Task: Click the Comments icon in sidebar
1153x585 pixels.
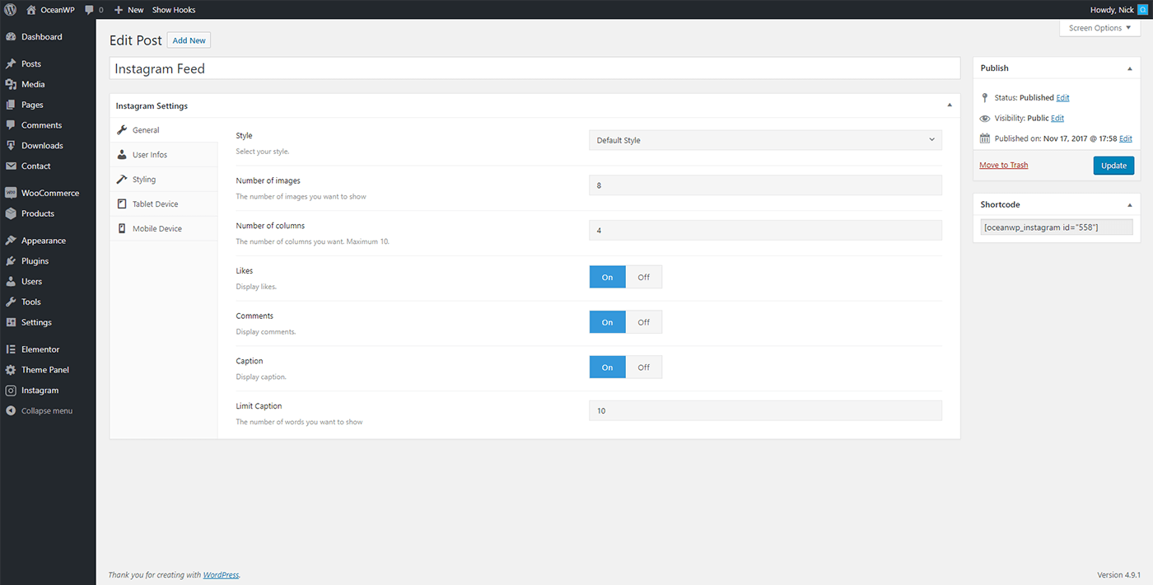Action: tap(11, 125)
